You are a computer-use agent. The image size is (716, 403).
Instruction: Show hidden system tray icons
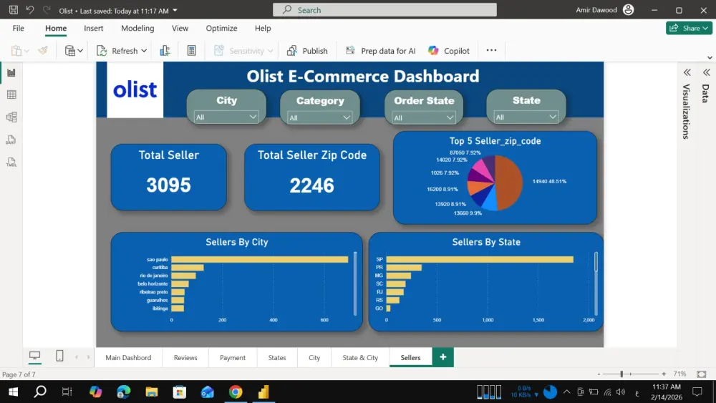[566, 392]
